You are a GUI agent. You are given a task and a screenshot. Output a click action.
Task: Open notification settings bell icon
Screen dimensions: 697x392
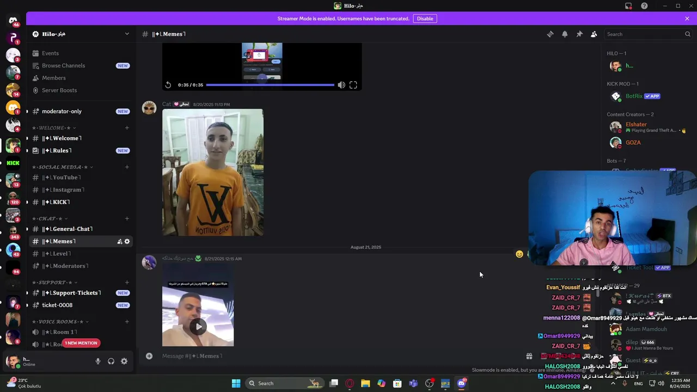click(x=565, y=34)
